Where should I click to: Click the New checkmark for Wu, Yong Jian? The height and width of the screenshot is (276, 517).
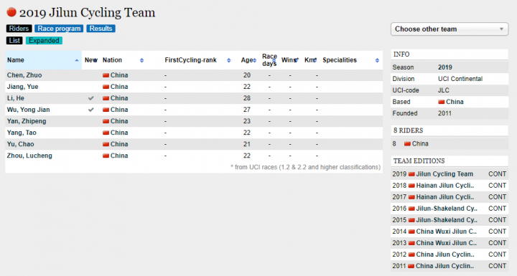tap(91, 110)
